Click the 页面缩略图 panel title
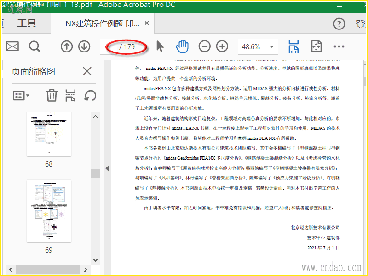Screen dimensions: 368x276 [33, 71]
